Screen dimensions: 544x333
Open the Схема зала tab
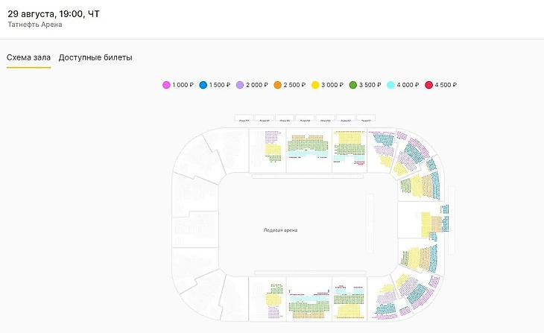28,57
